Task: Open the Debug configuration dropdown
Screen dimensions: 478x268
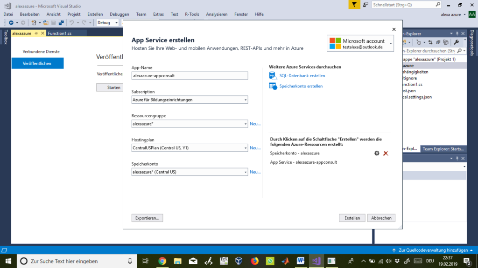Action: pyautogui.click(x=116, y=22)
